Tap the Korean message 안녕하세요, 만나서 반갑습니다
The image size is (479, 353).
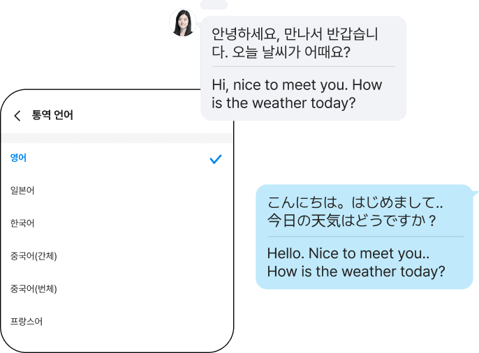click(295, 43)
